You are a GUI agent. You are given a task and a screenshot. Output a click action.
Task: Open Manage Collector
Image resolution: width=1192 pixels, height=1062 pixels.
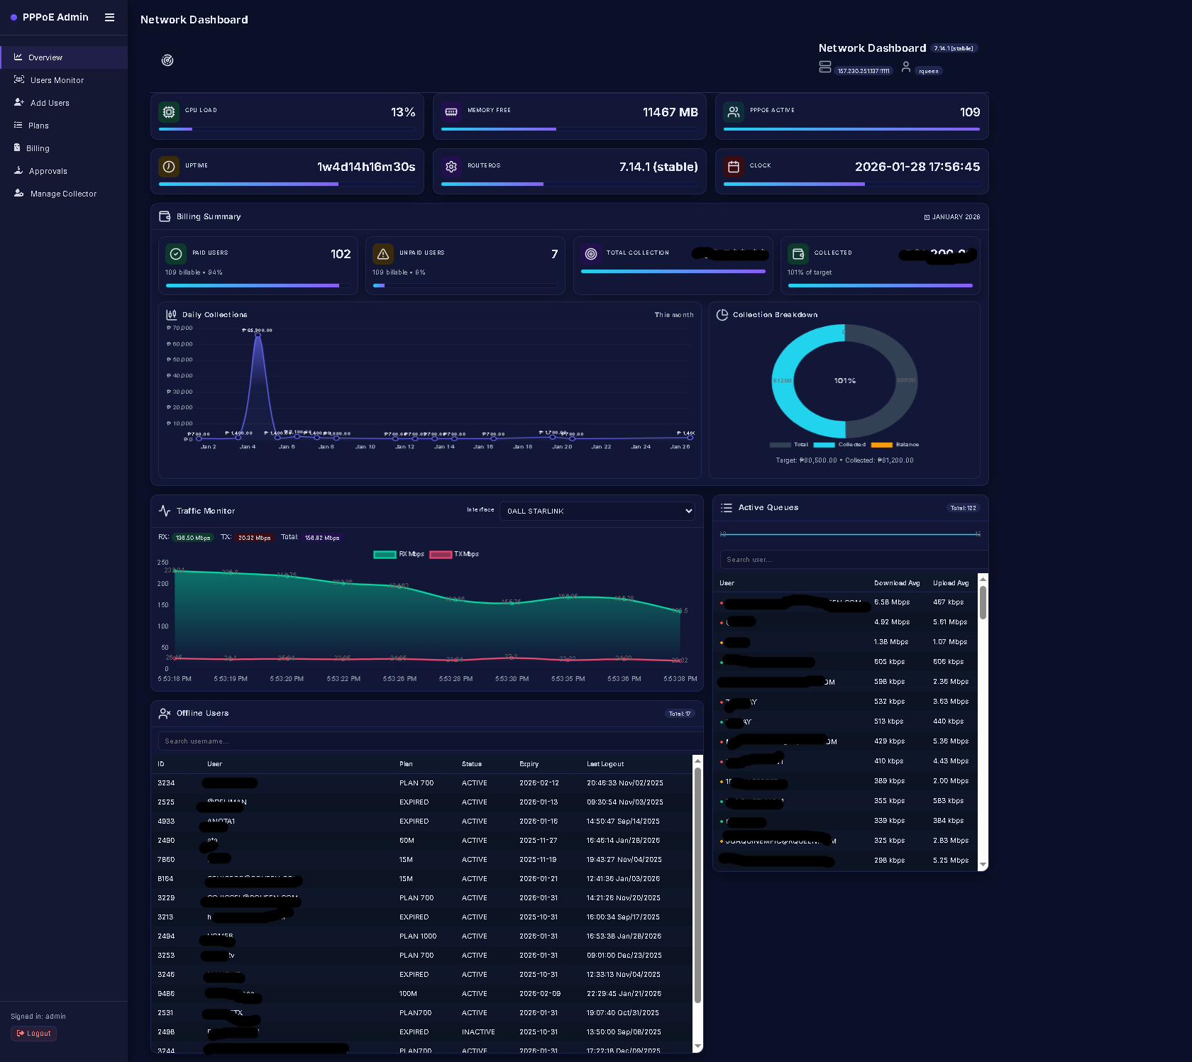pyautogui.click(x=18, y=193)
